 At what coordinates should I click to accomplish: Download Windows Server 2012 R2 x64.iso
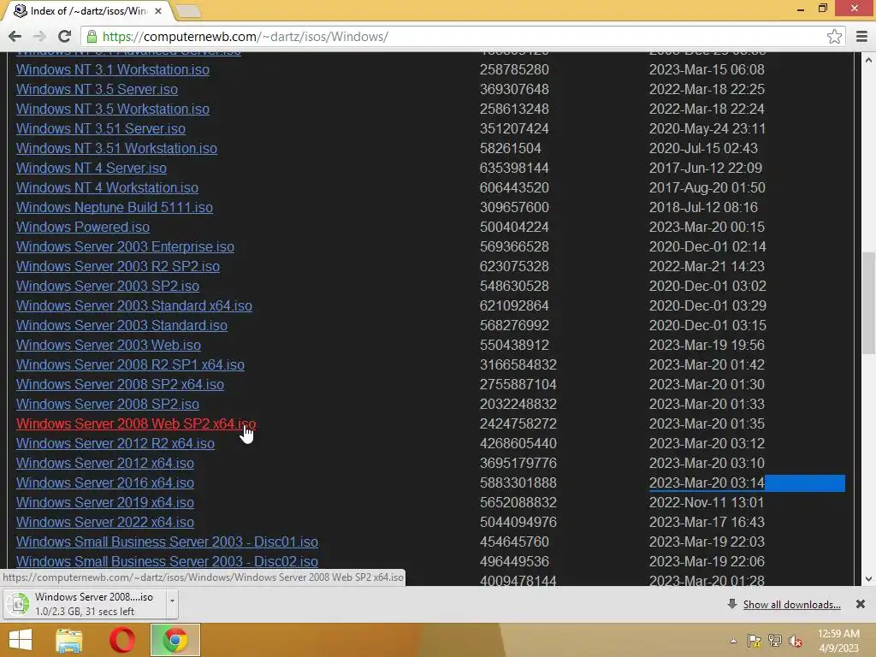115,444
